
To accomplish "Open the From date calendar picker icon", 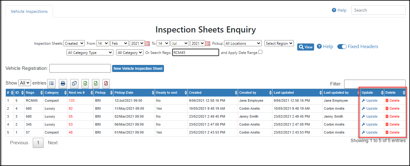I will click(147, 43).
